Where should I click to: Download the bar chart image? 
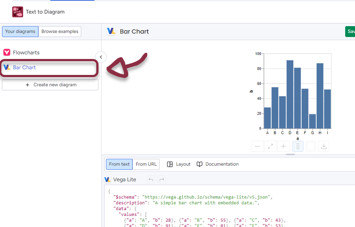click(323, 146)
